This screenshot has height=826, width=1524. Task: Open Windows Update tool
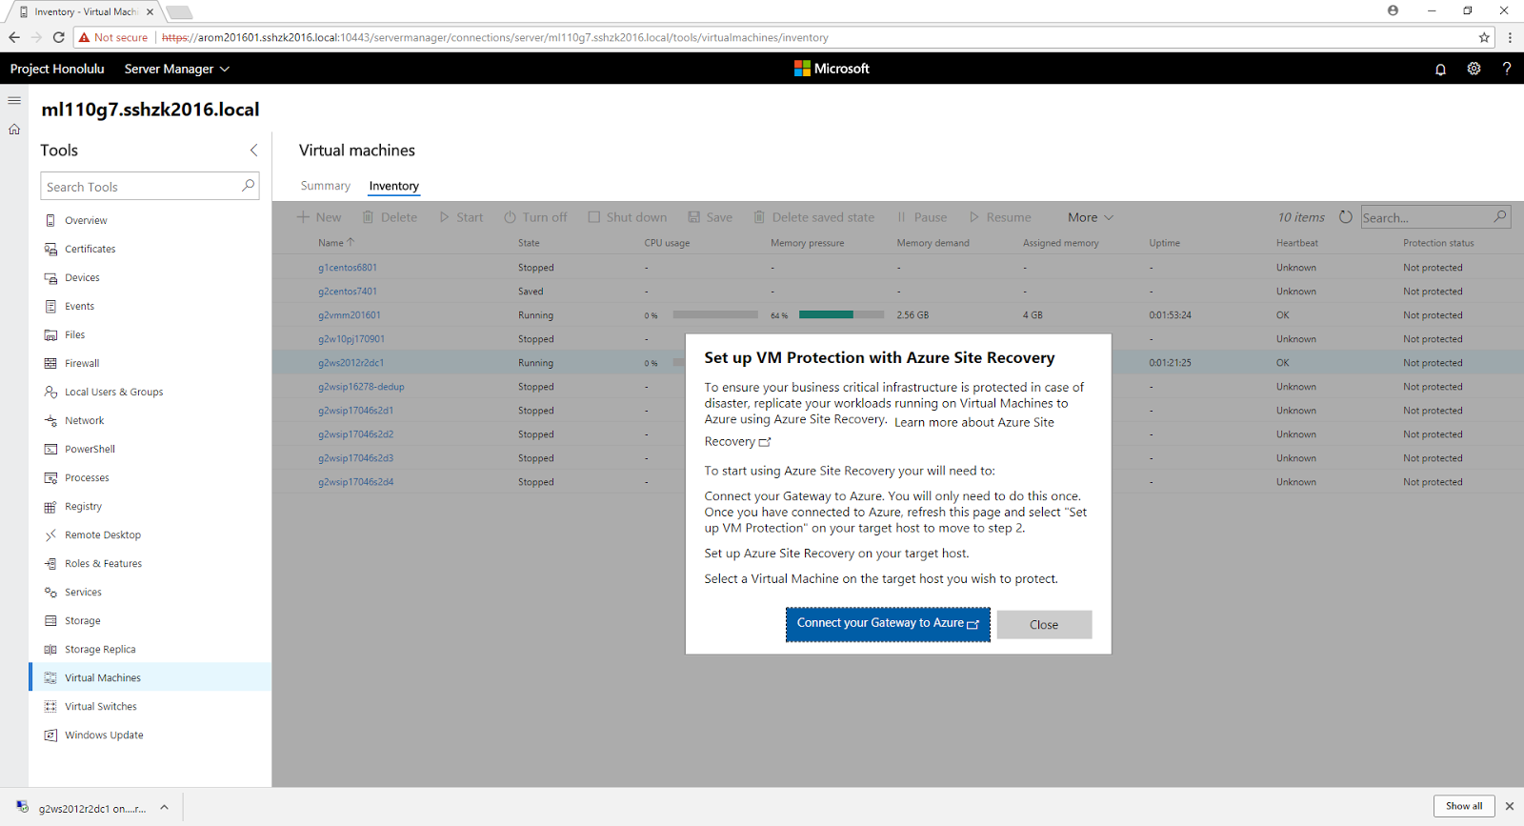(104, 735)
